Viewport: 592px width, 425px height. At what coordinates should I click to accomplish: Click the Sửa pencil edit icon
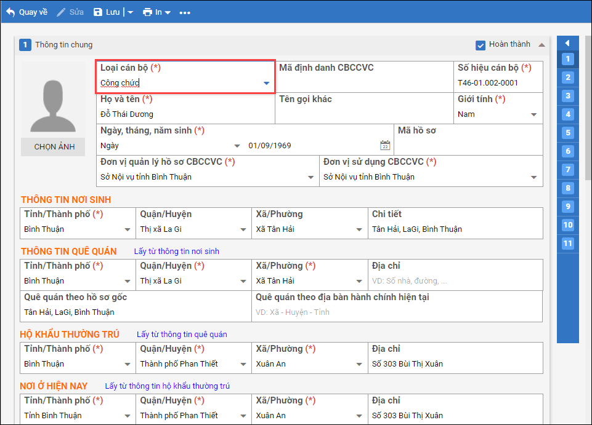(x=61, y=12)
